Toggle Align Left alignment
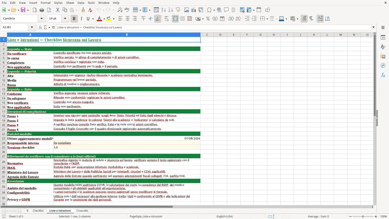The image size is (389, 219). [x=120, y=19]
